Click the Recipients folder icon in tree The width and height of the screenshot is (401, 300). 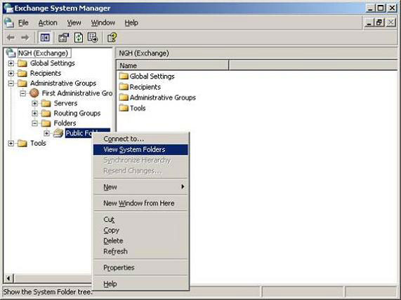coord(22,74)
